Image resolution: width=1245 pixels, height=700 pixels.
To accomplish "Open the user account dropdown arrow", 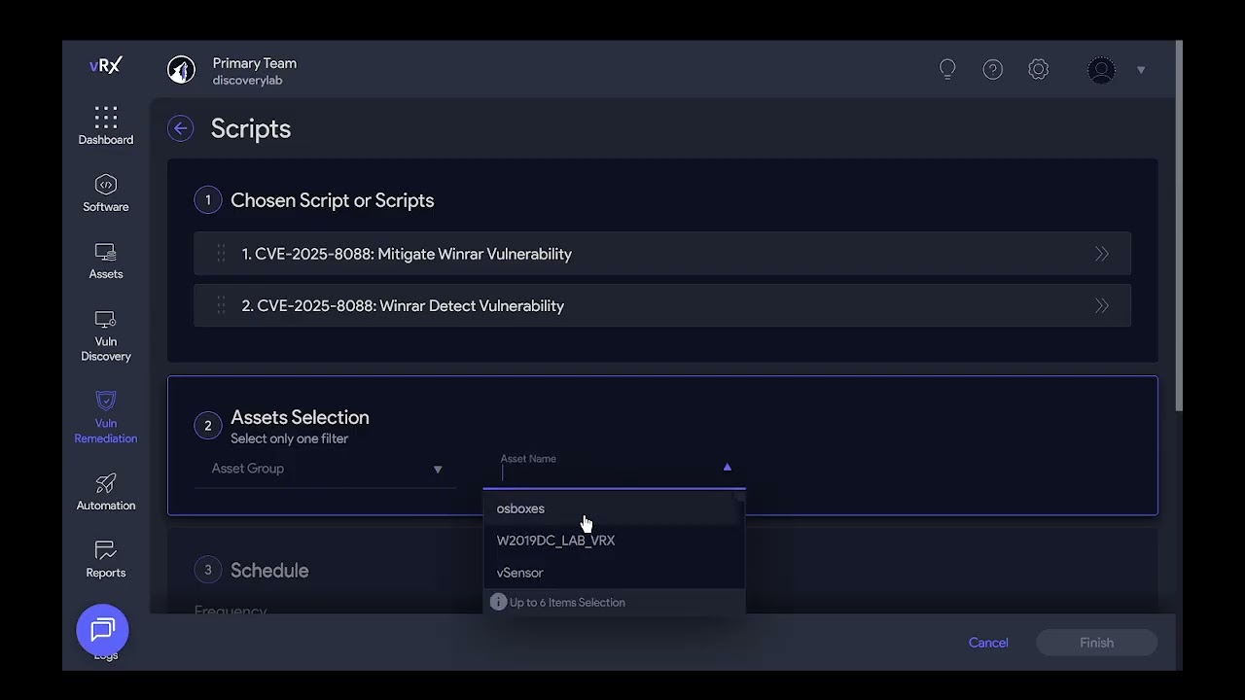I will 1141,70.
